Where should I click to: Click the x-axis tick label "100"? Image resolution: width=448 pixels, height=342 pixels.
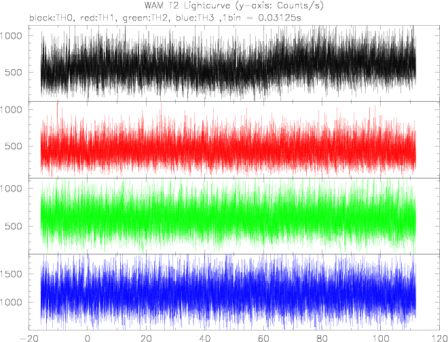pyautogui.click(x=381, y=337)
